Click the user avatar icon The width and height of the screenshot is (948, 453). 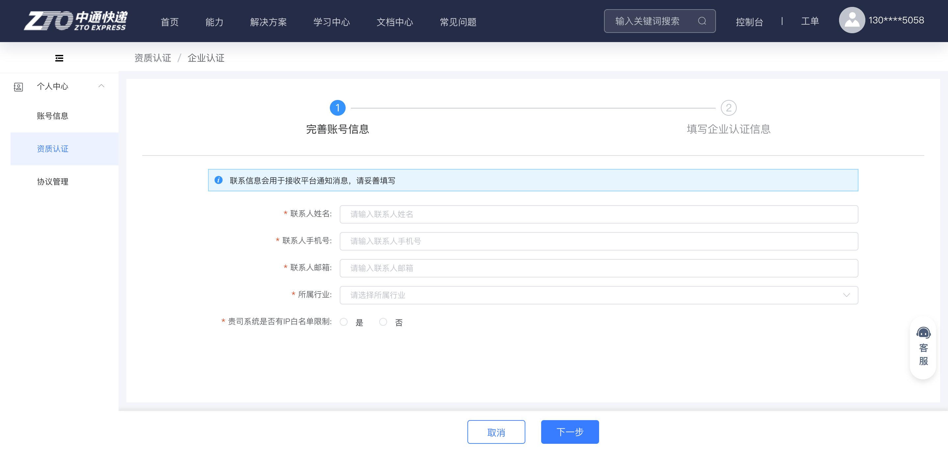click(x=851, y=20)
